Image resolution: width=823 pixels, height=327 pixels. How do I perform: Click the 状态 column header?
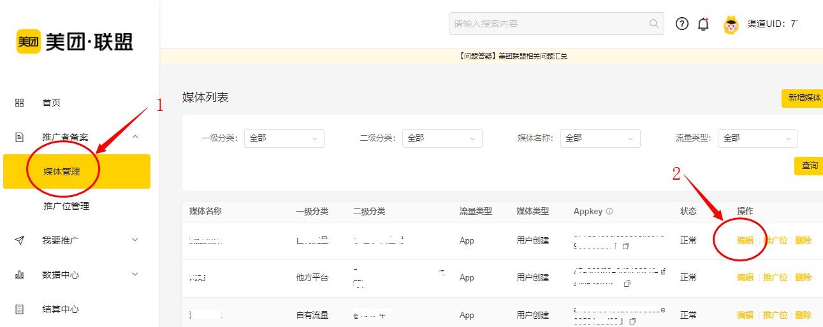pyautogui.click(x=688, y=212)
